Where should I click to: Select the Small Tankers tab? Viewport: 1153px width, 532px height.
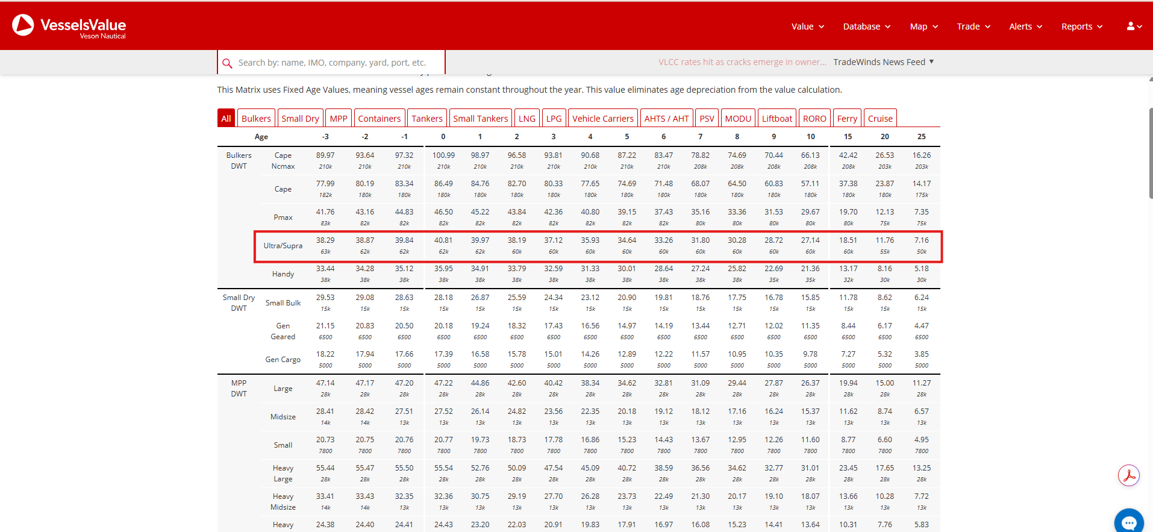click(480, 118)
